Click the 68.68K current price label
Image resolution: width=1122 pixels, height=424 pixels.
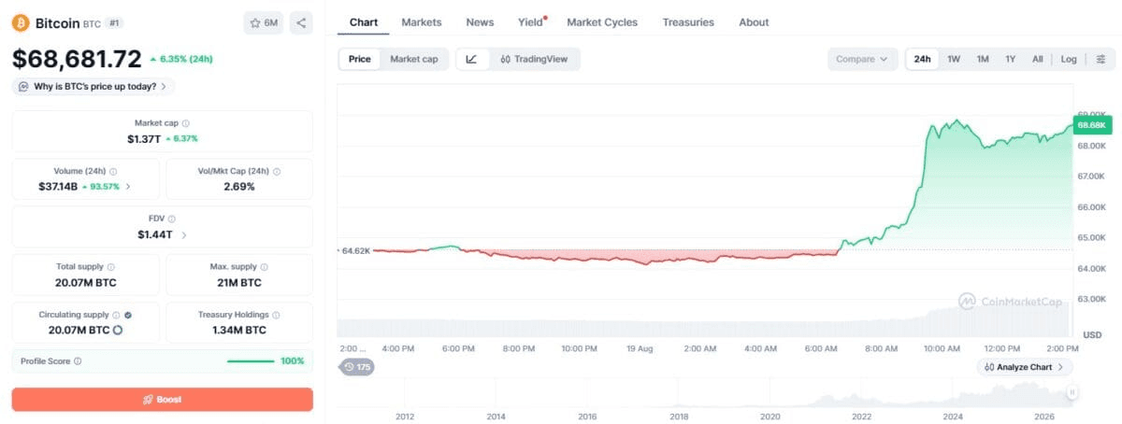[x=1091, y=124]
